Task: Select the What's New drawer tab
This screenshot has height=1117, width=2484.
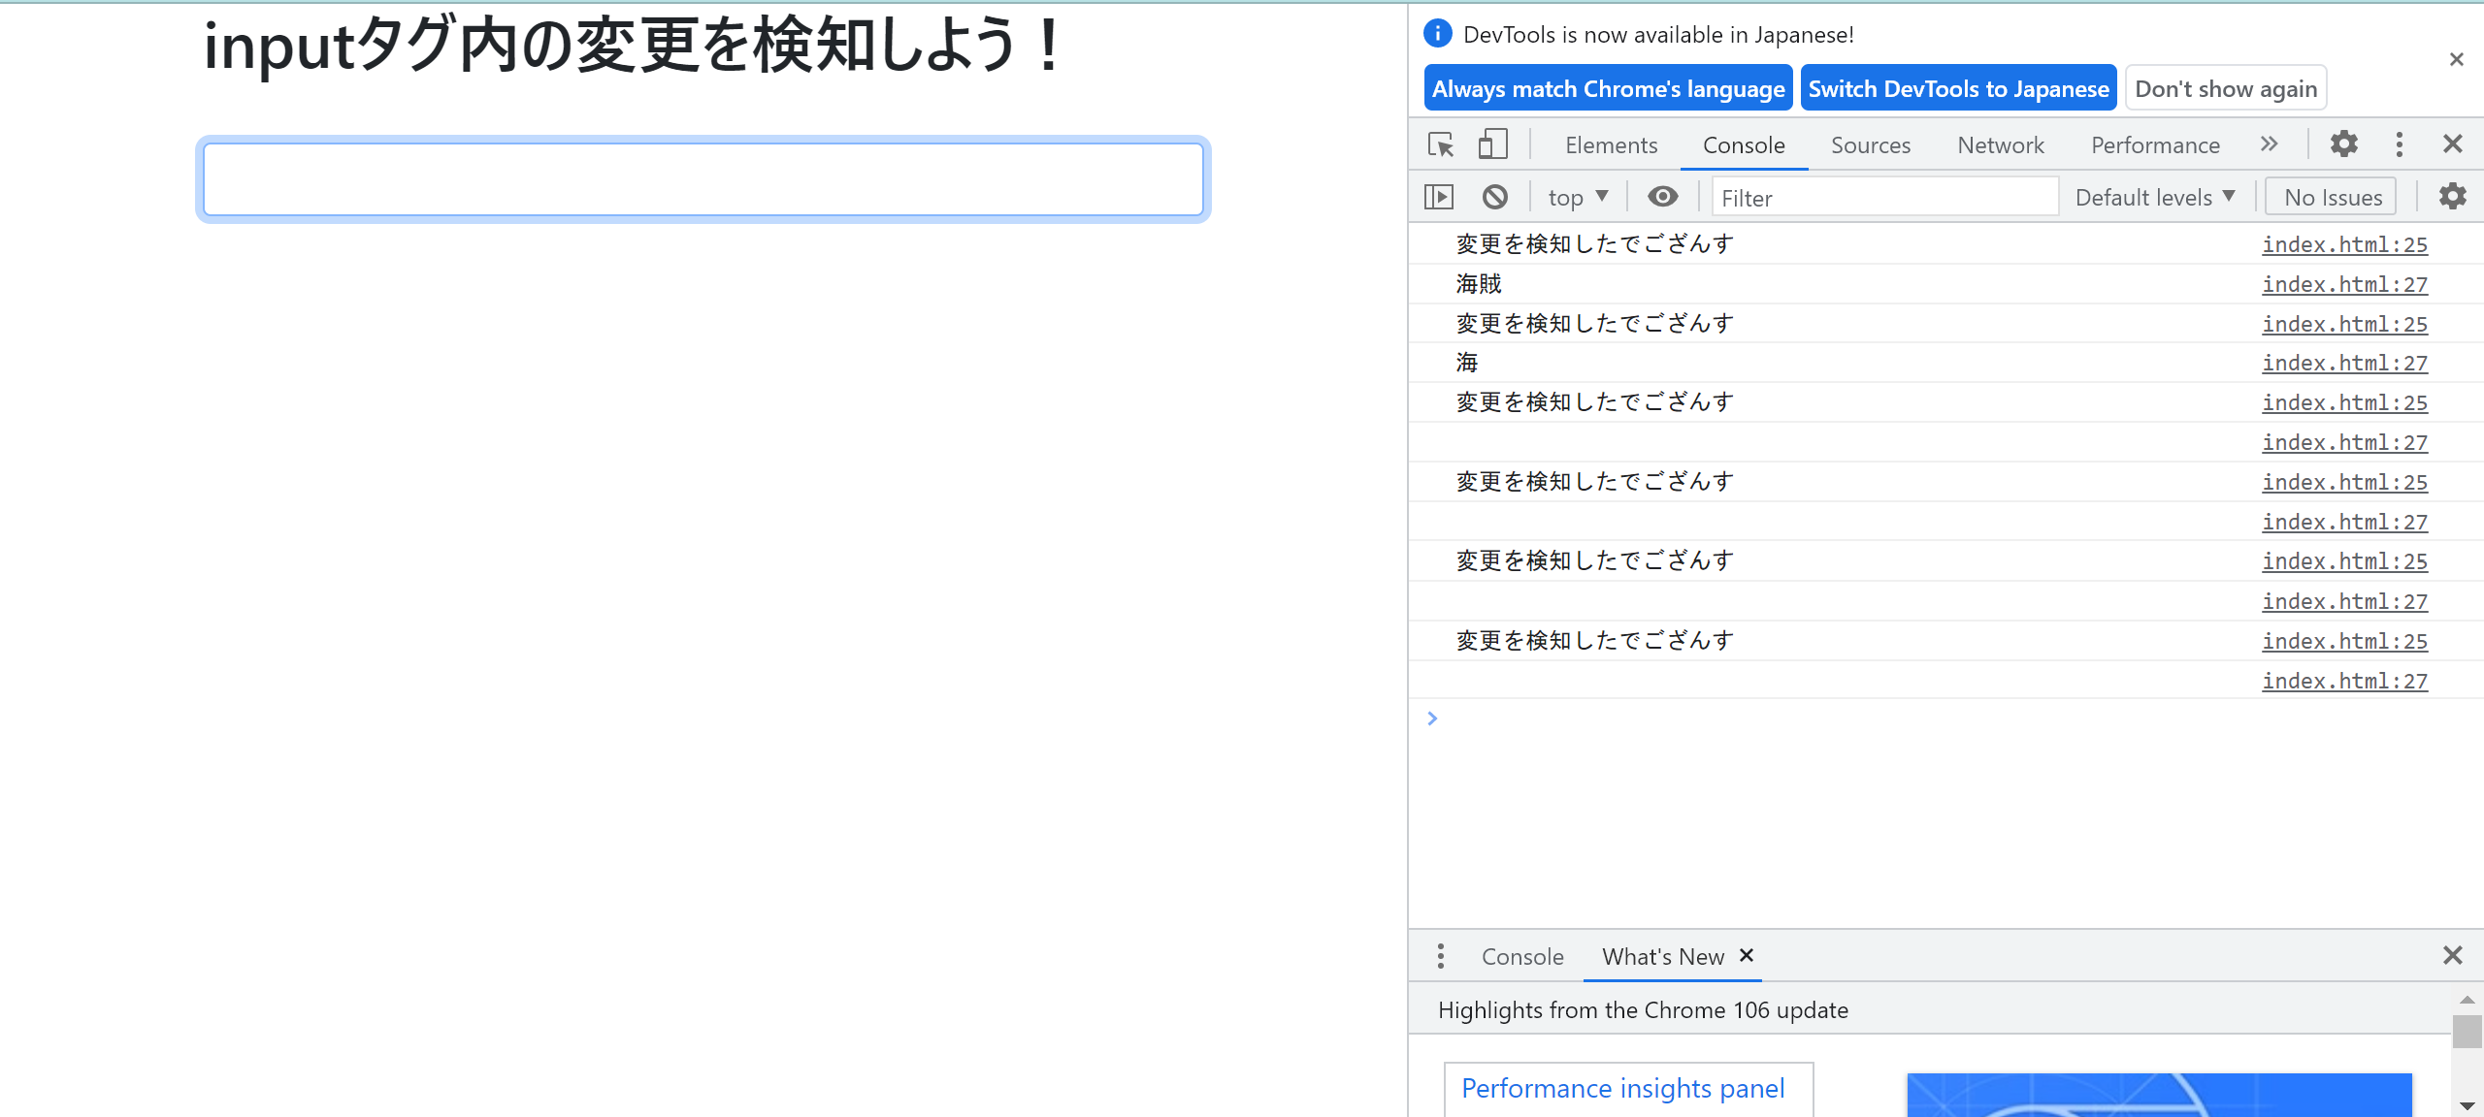Action: [1663, 956]
